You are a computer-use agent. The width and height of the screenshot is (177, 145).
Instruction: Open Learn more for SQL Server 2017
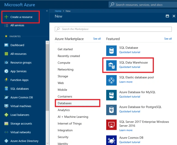click(126, 130)
